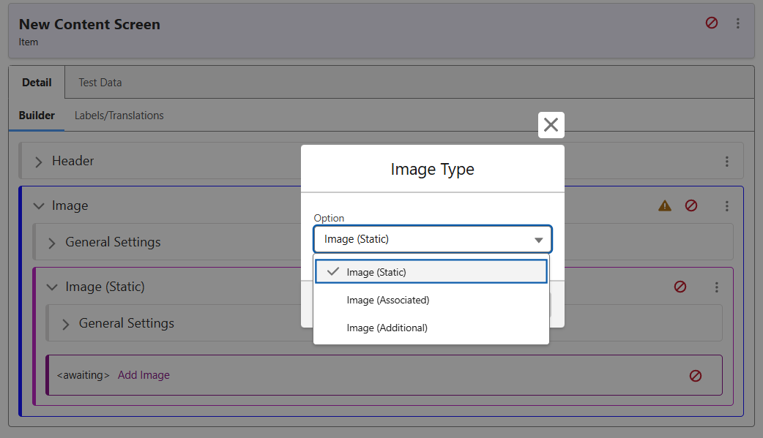
Task: Open the Image (Static) row's three-dot menu
Action: pos(716,287)
